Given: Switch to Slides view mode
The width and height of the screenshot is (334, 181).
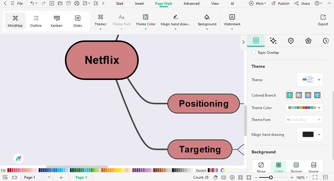Looking at the screenshot, I should click(77, 21).
